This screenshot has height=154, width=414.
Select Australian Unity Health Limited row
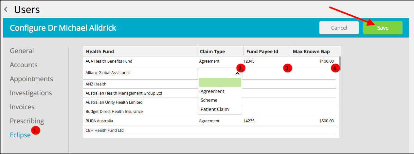209,102
